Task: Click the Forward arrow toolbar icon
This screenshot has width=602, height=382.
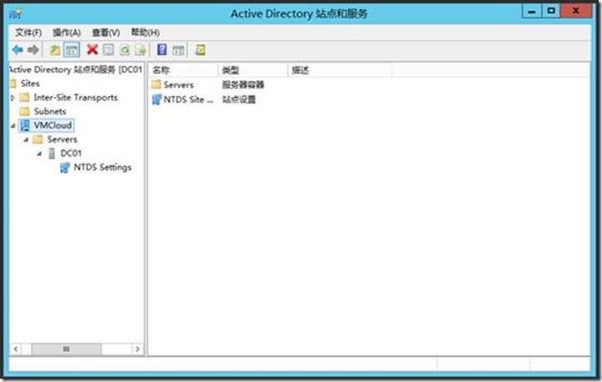Action: point(33,50)
